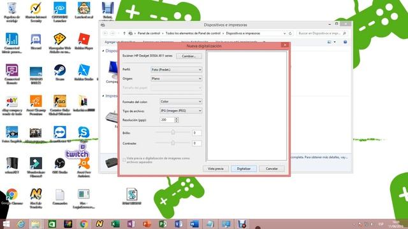Open the yellow pizza-slice browser desktop icon

(x=60, y=43)
